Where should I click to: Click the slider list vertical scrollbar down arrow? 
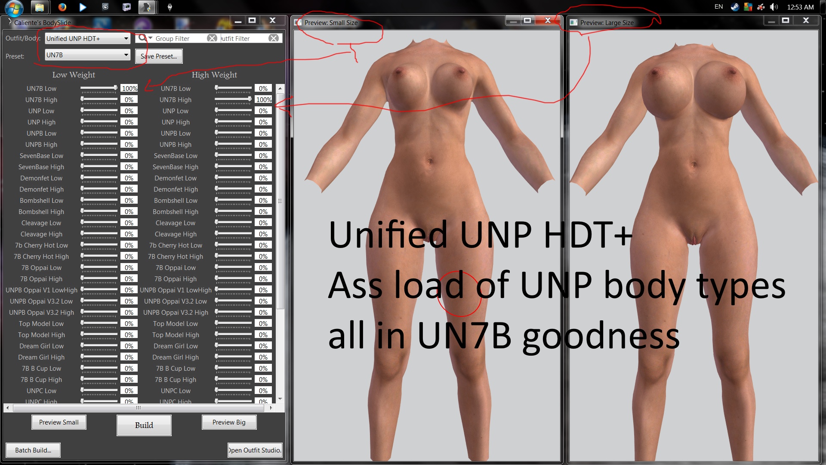pos(280,399)
